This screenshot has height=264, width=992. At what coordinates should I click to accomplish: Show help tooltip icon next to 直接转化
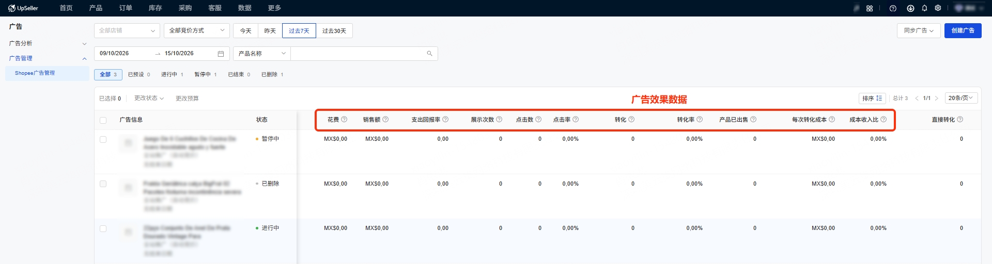click(x=960, y=120)
